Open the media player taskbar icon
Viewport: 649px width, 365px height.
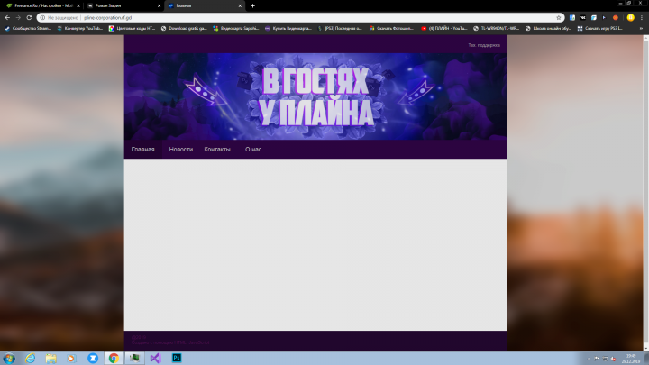coord(71,359)
